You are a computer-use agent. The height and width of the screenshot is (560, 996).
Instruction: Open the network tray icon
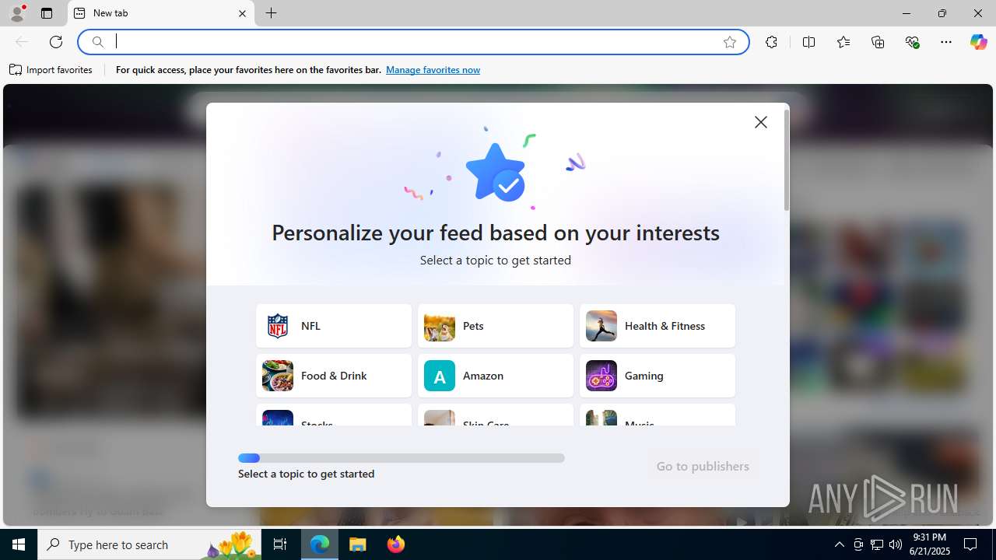[877, 544]
